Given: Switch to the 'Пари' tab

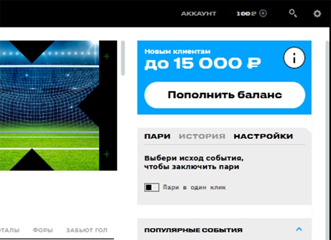Looking at the screenshot, I should pyautogui.click(x=157, y=137).
